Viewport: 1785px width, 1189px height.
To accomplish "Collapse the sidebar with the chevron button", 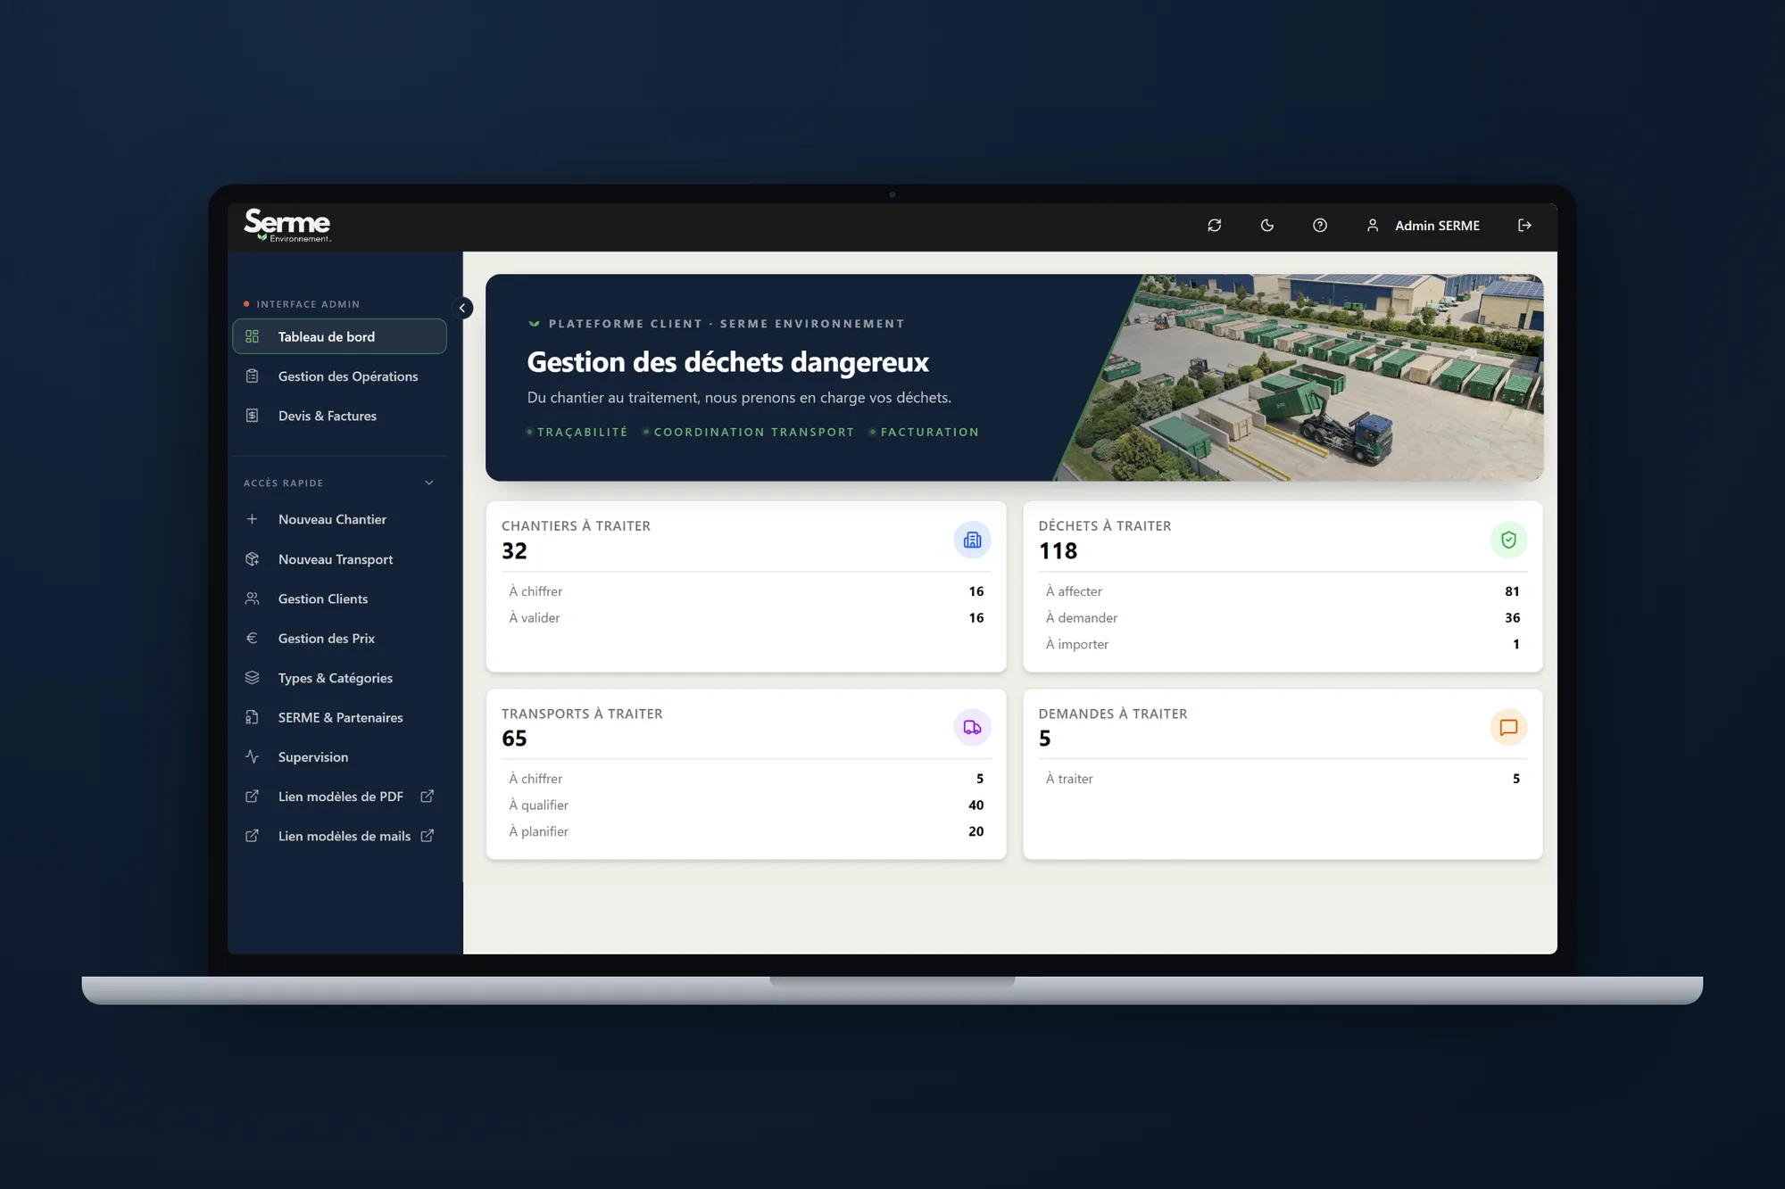I will click(x=462, y=308).
